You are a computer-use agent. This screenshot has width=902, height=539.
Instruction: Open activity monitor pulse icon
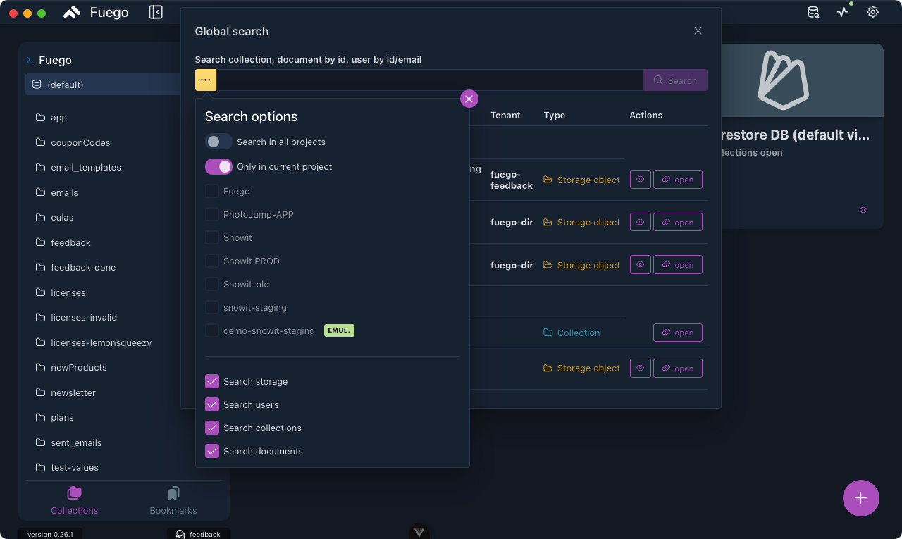click(843, 12)
